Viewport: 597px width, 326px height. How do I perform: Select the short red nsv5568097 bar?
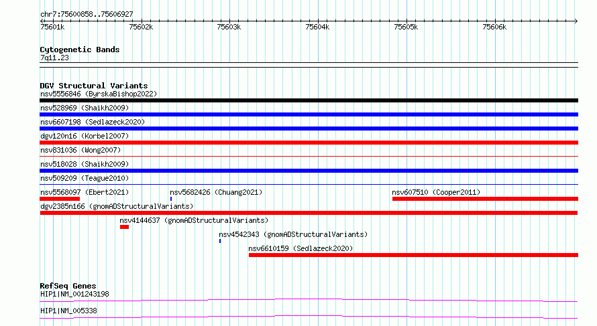coord(60,199)
